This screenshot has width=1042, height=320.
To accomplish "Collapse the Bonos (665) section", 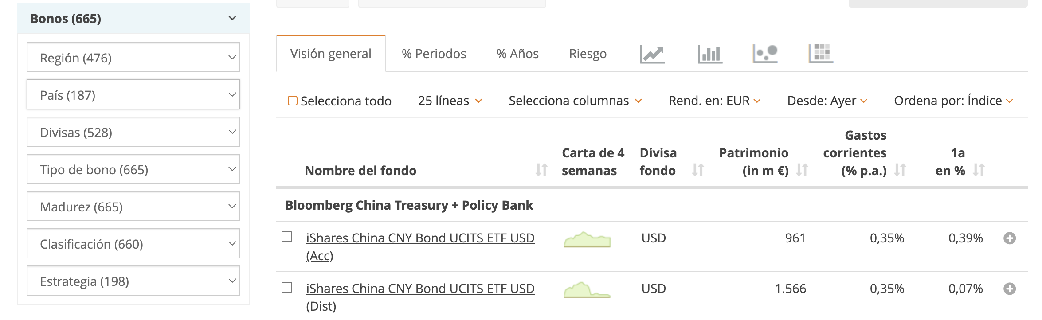I will [x=232, y=18].
